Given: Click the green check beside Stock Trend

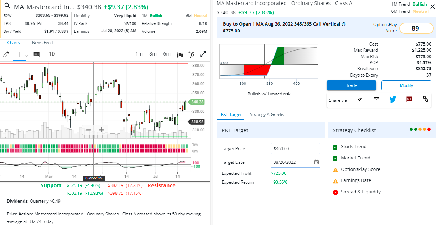Looking at the screenshot, I should coord(335,147).
